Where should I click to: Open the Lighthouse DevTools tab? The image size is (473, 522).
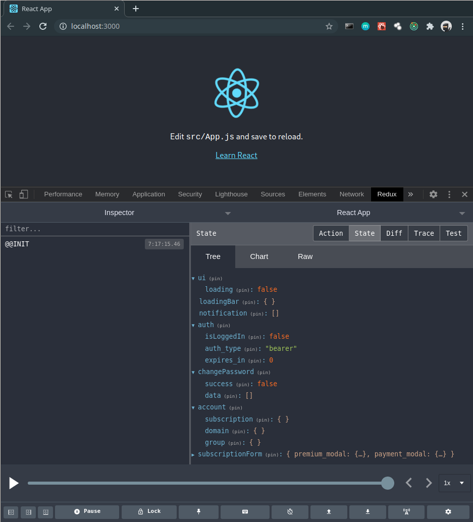(231, 194)
